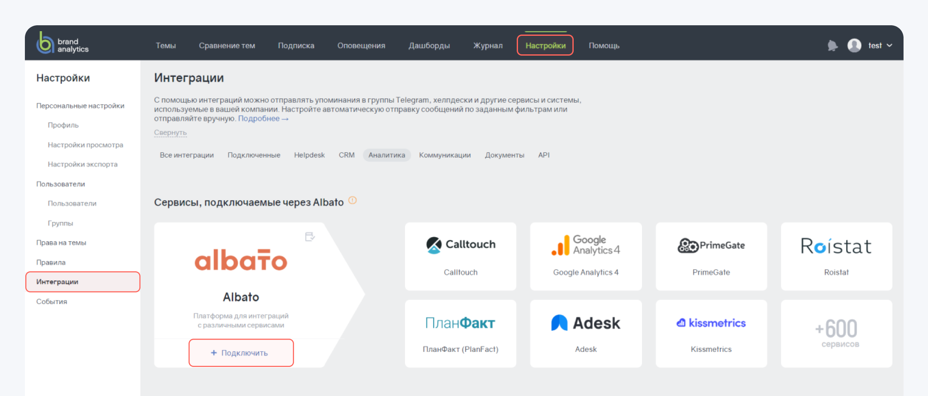This screenshot has width=928, height=396.
Task: Open the Помощь menu
Action: [x=604, y=45]
